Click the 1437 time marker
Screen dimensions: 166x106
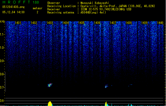(113, 23)
